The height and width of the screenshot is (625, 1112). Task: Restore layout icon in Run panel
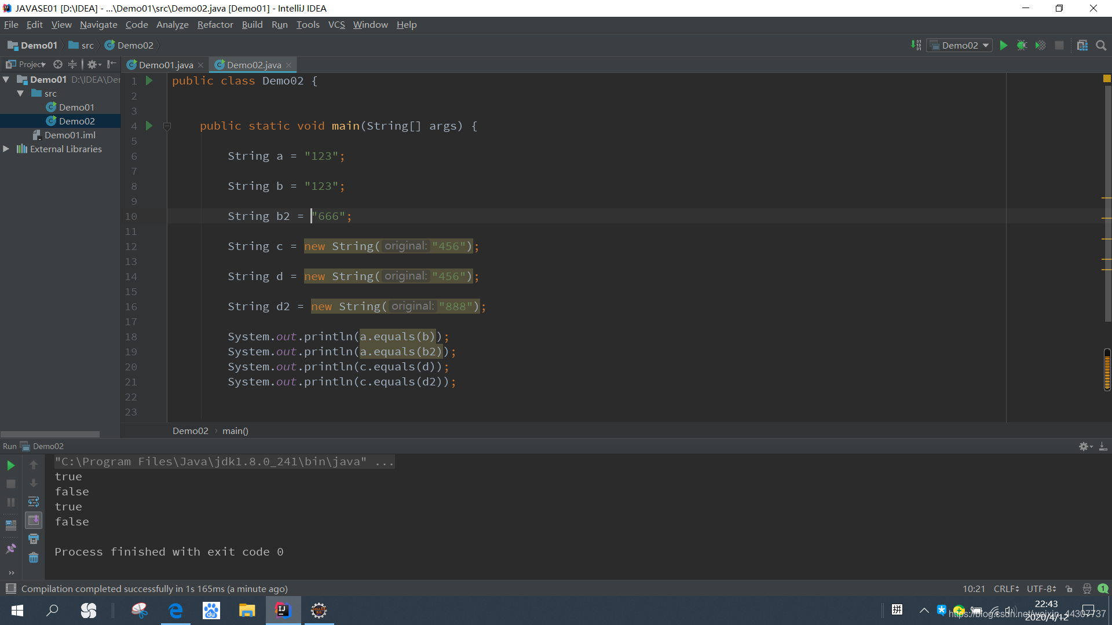click(x=11, y=525)
